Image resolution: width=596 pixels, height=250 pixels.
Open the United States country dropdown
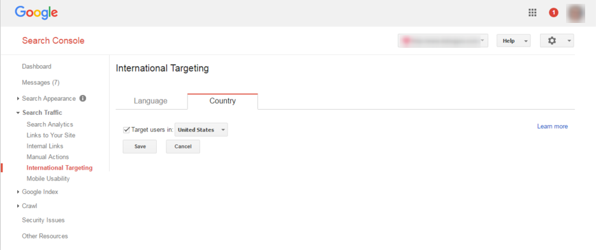(x=201, y=129)
